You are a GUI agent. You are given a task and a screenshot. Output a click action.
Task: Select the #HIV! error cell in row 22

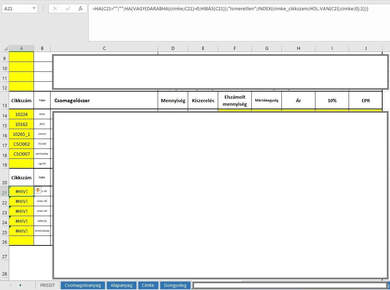click(x=21, y=201)
